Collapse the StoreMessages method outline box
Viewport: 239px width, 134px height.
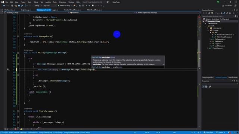click(18, 111)
